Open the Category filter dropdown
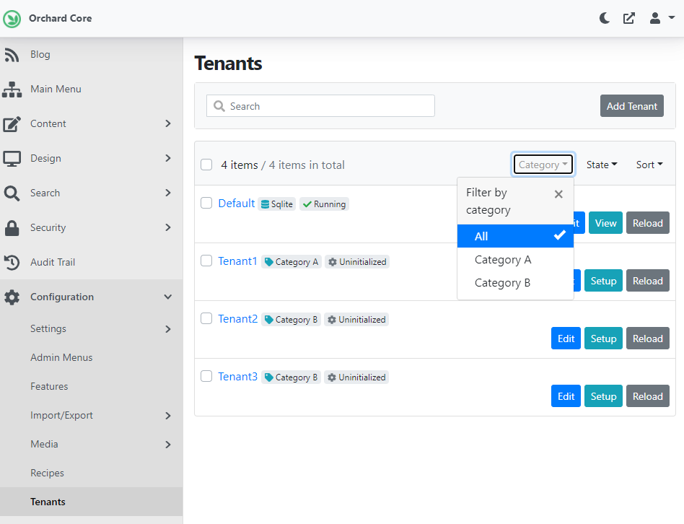Image resolution: width=684 pixels, height=524 pixels. (543, 165)
